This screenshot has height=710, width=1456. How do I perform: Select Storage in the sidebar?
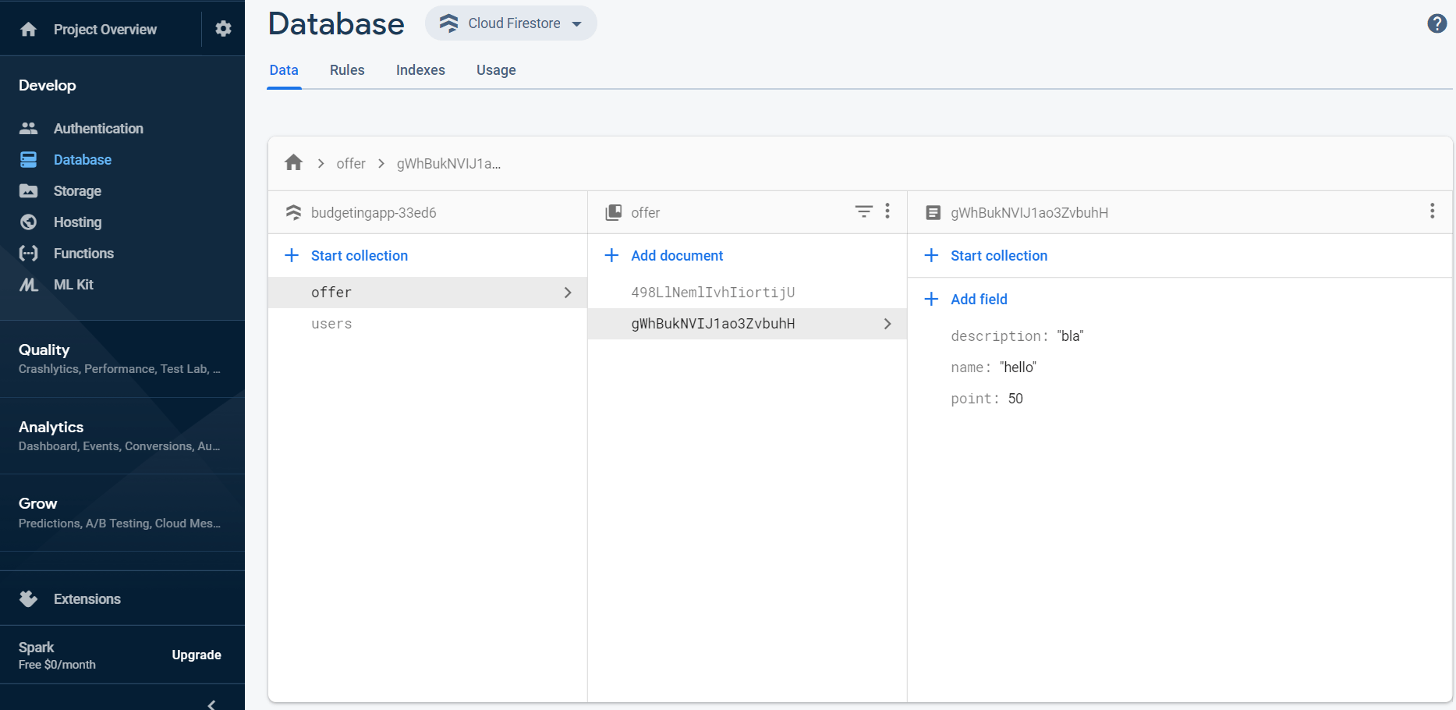tap(78, 190)
